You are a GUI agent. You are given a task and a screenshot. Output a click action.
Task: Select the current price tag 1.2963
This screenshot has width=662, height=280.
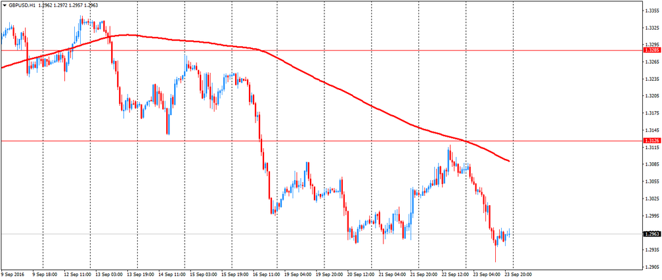651,234
